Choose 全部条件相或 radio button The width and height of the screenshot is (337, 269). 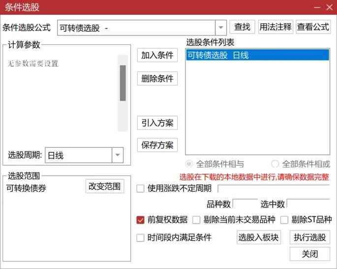pos(275,164)
